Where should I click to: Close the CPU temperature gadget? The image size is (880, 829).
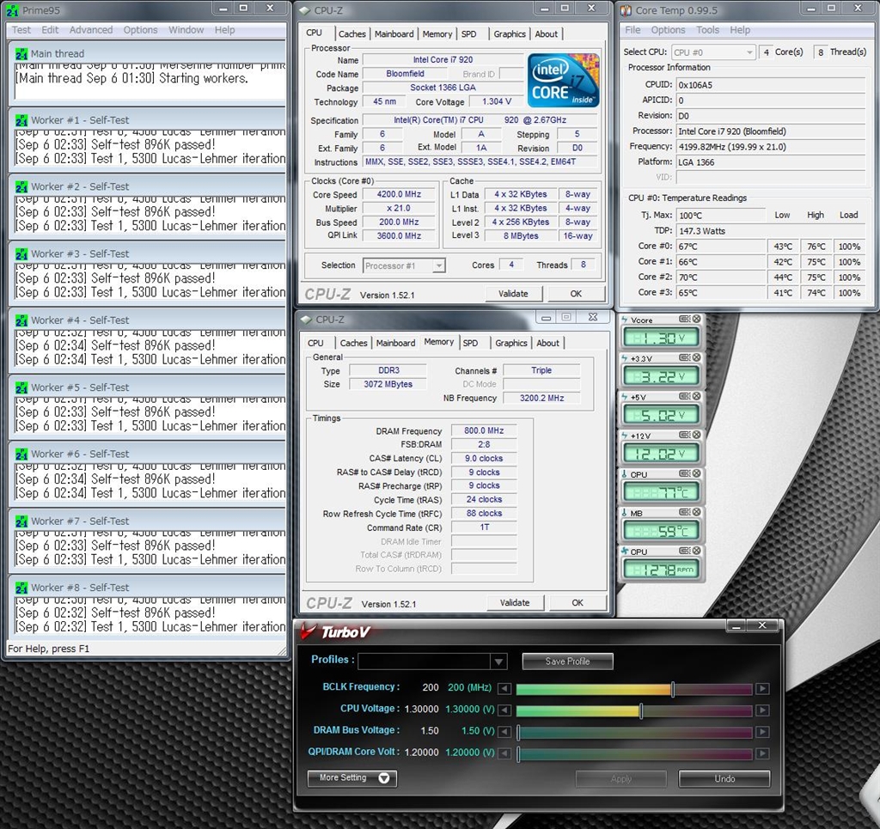click(696, 474)
